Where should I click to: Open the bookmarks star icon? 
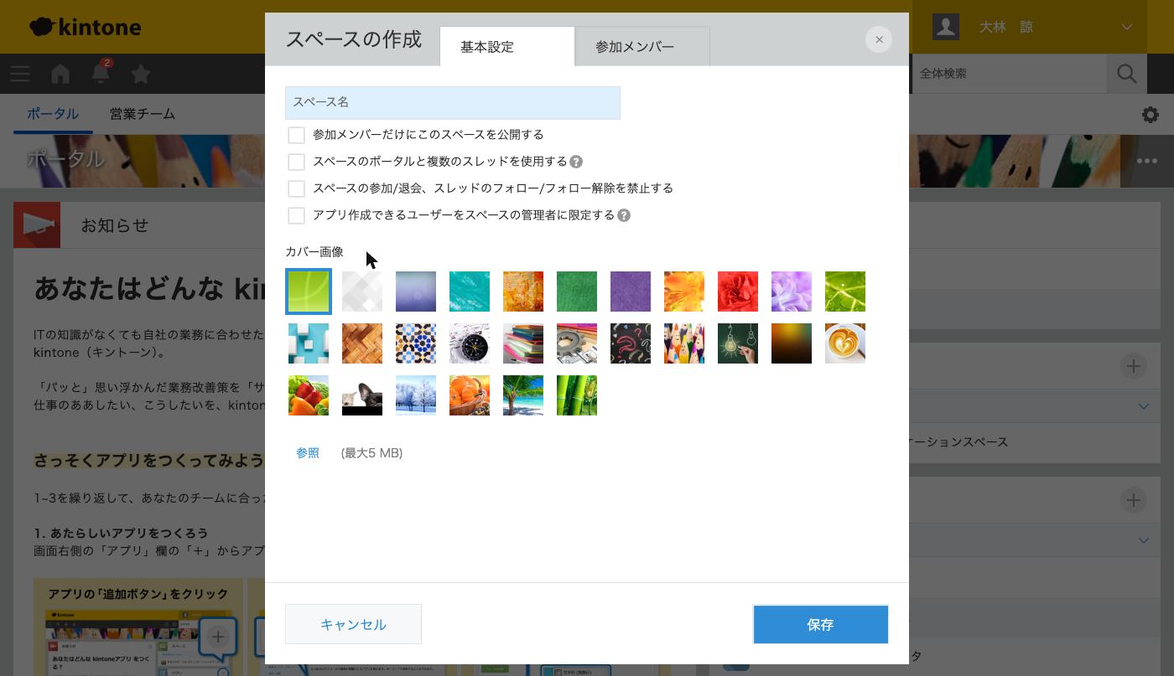(141, 74)
